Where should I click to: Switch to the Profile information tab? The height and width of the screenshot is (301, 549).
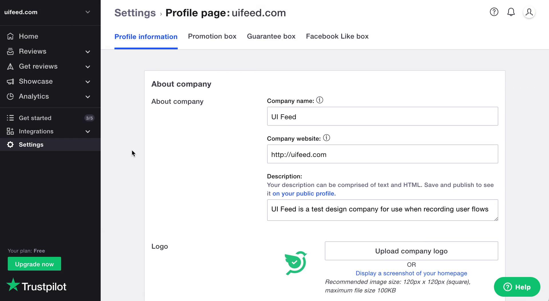[x=146, y=37]
